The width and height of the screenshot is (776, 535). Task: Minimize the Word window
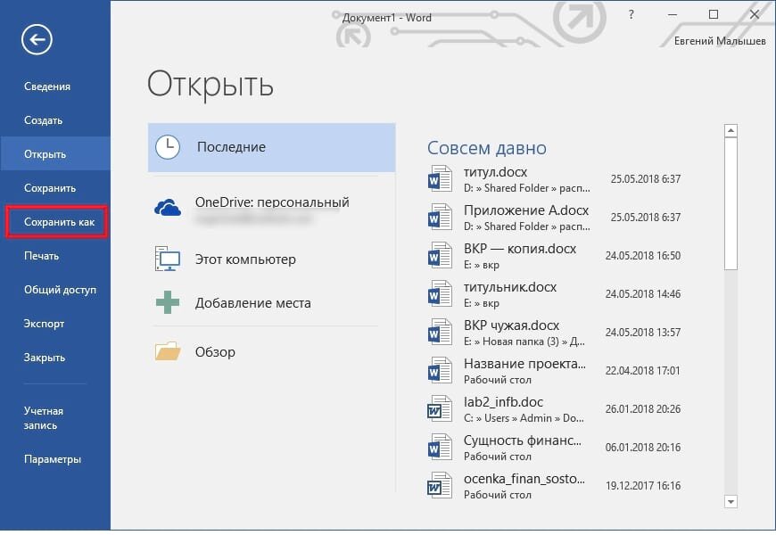click(672, 15)
